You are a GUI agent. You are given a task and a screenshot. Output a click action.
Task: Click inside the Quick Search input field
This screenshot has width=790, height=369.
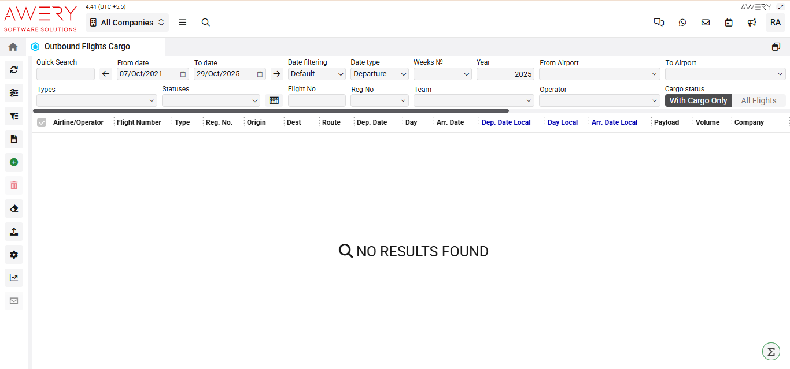(65, 74)
